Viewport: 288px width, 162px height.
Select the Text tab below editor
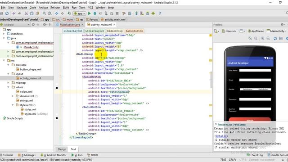point(73,149)
